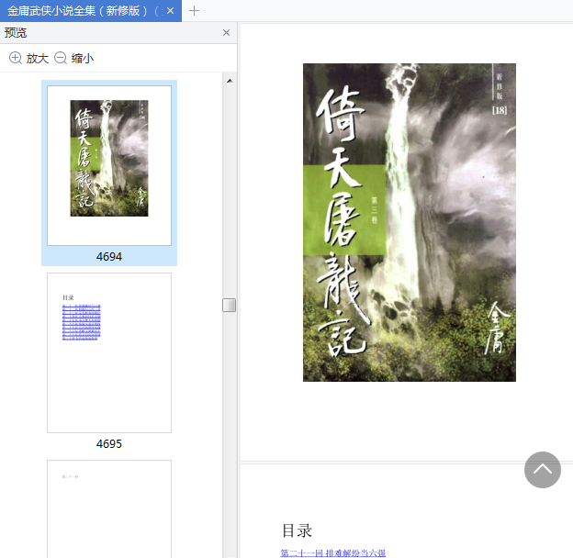Close the 预览 preview panel
573x558 pixels.
pos(226,33)
